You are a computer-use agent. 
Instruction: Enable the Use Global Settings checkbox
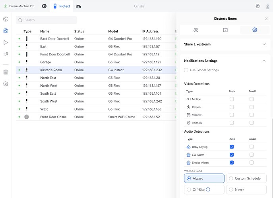(x=186, y=70)
